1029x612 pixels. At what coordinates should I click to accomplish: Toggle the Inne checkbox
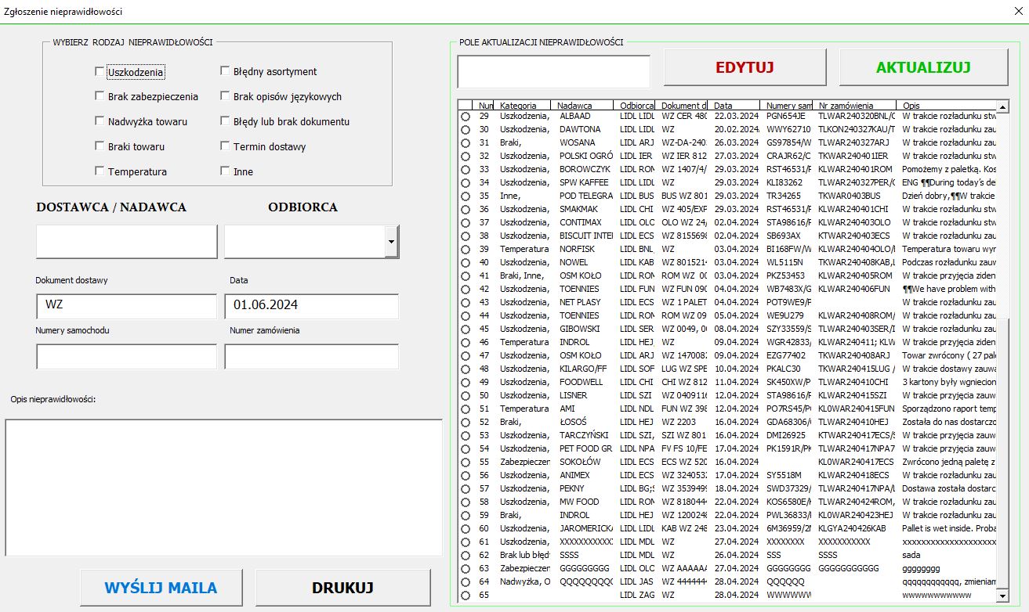[225, 171]
